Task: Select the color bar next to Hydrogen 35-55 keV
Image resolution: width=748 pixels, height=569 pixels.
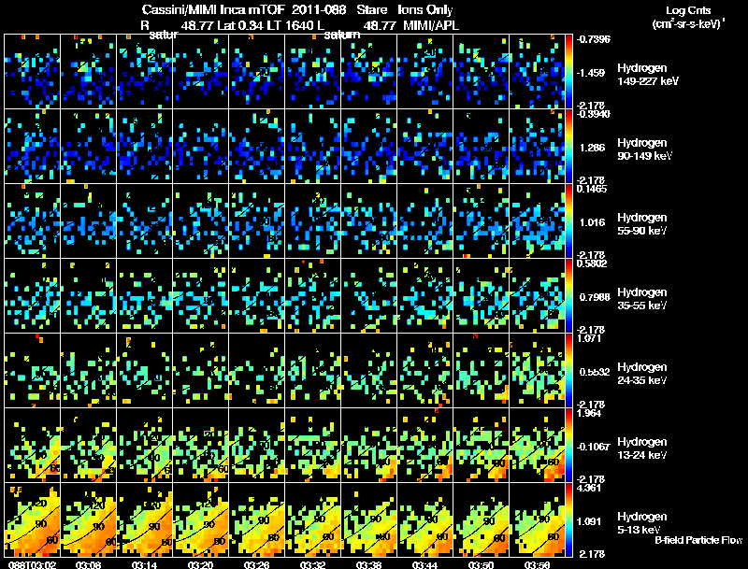Action: tap(568, 295)
